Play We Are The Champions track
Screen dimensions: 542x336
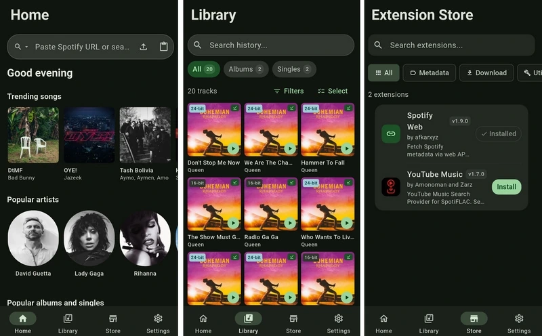pyautogui.click(x=290, y=148)
